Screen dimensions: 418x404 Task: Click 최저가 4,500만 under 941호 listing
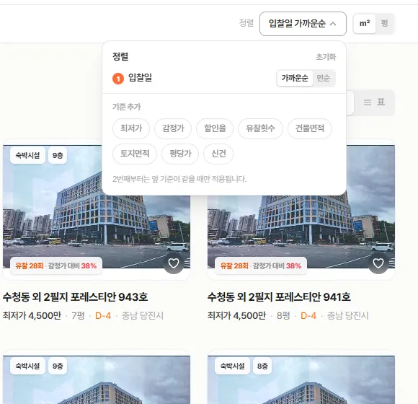[236, 316]
